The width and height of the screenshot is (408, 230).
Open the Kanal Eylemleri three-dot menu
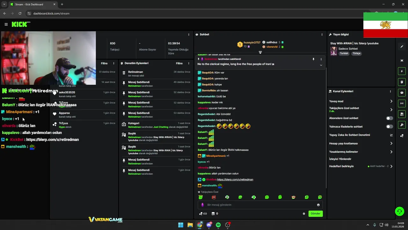point(390,91)
